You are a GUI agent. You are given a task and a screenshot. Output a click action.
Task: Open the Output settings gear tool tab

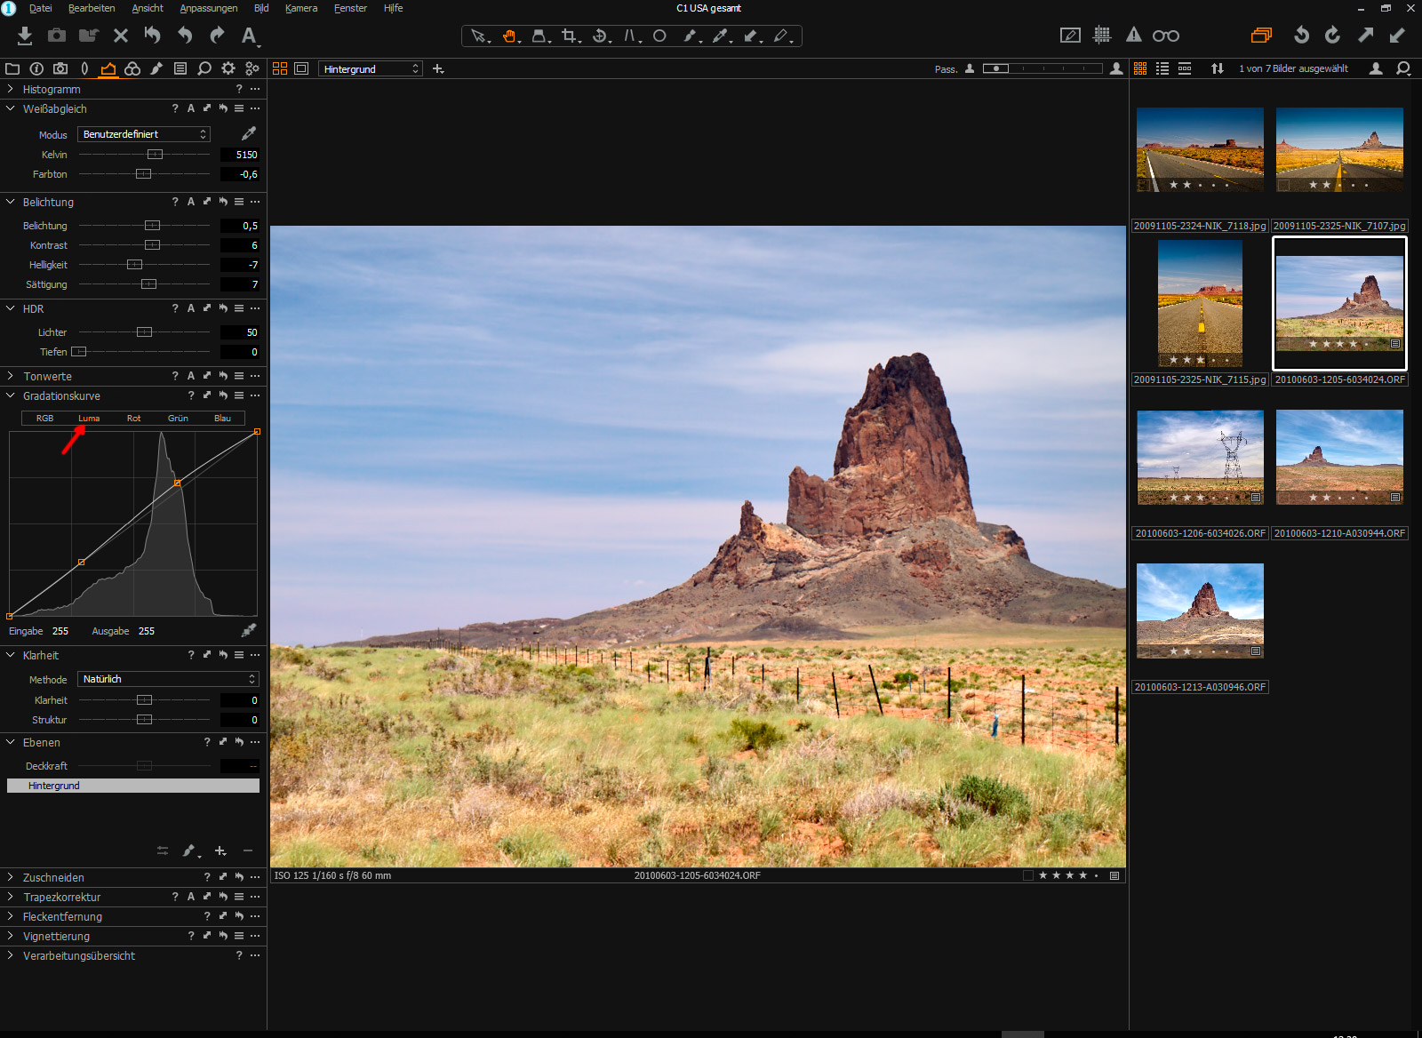click(x=228, y=68)
